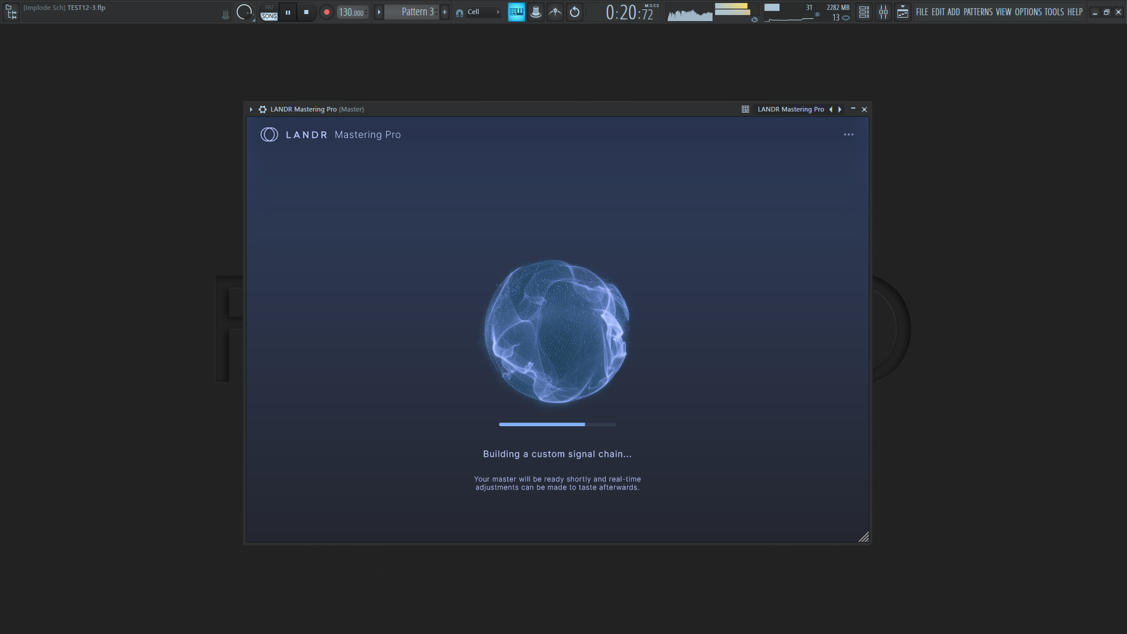Open the HELP menu
This screenshot has width=1127, height=634.
[x=1075, y=12]
